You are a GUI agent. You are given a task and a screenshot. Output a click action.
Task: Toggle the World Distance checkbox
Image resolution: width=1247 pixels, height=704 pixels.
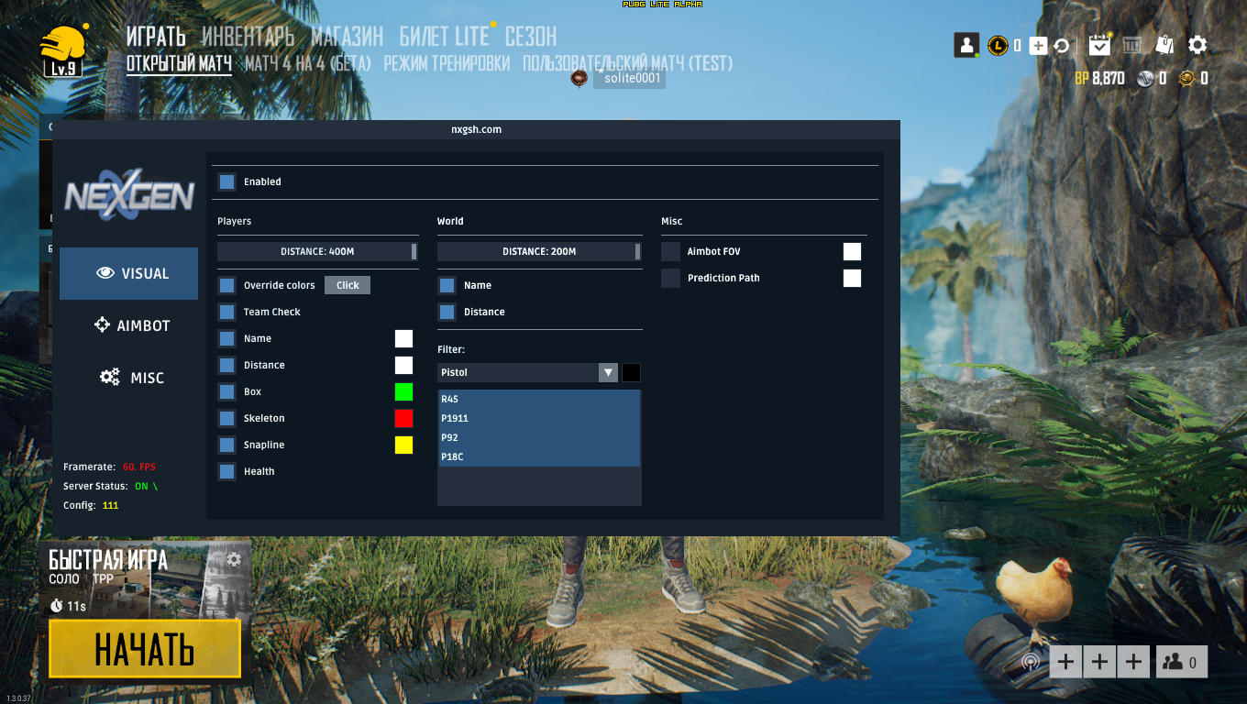point(447,312)
